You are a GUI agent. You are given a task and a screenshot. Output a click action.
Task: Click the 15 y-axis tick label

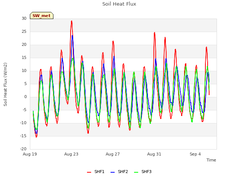(24, 58)
